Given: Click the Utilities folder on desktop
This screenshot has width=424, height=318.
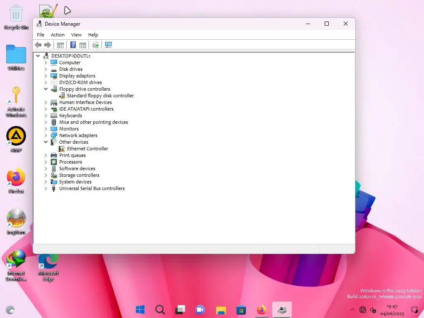Looking at the screenshot, I should (x=16, y=57).
